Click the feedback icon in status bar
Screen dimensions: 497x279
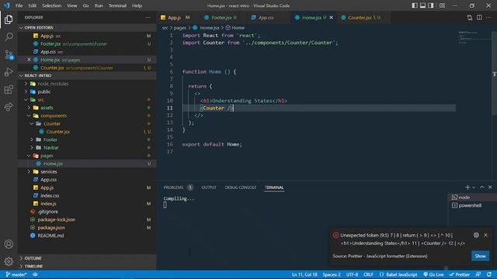point(478,274)
